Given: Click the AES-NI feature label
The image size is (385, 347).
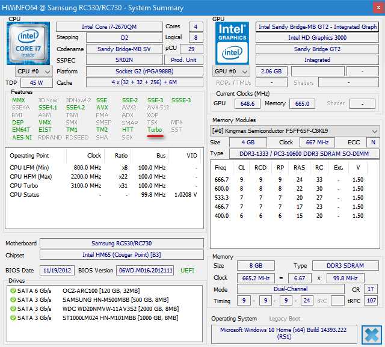Looking at the screenshot, I should 22,138.
